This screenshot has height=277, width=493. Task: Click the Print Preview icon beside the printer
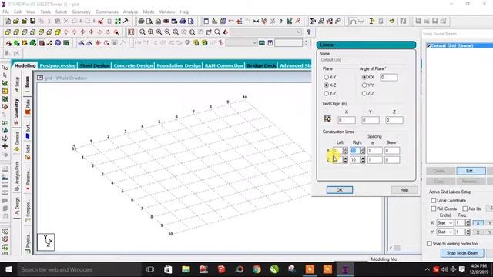point(149,22)
